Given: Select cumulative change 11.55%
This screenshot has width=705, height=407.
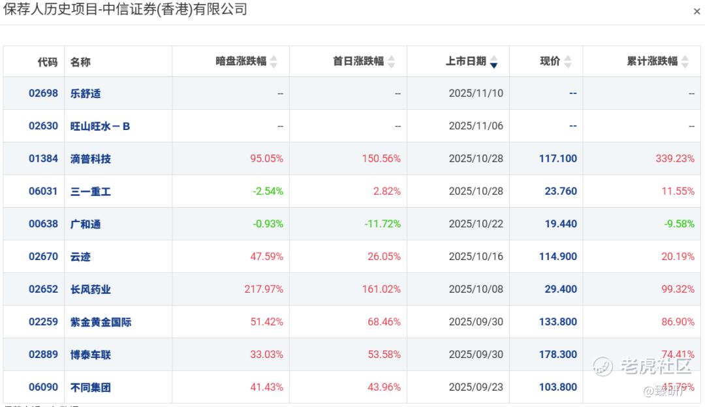Looking at the screenshot, I should coord(678,191).
